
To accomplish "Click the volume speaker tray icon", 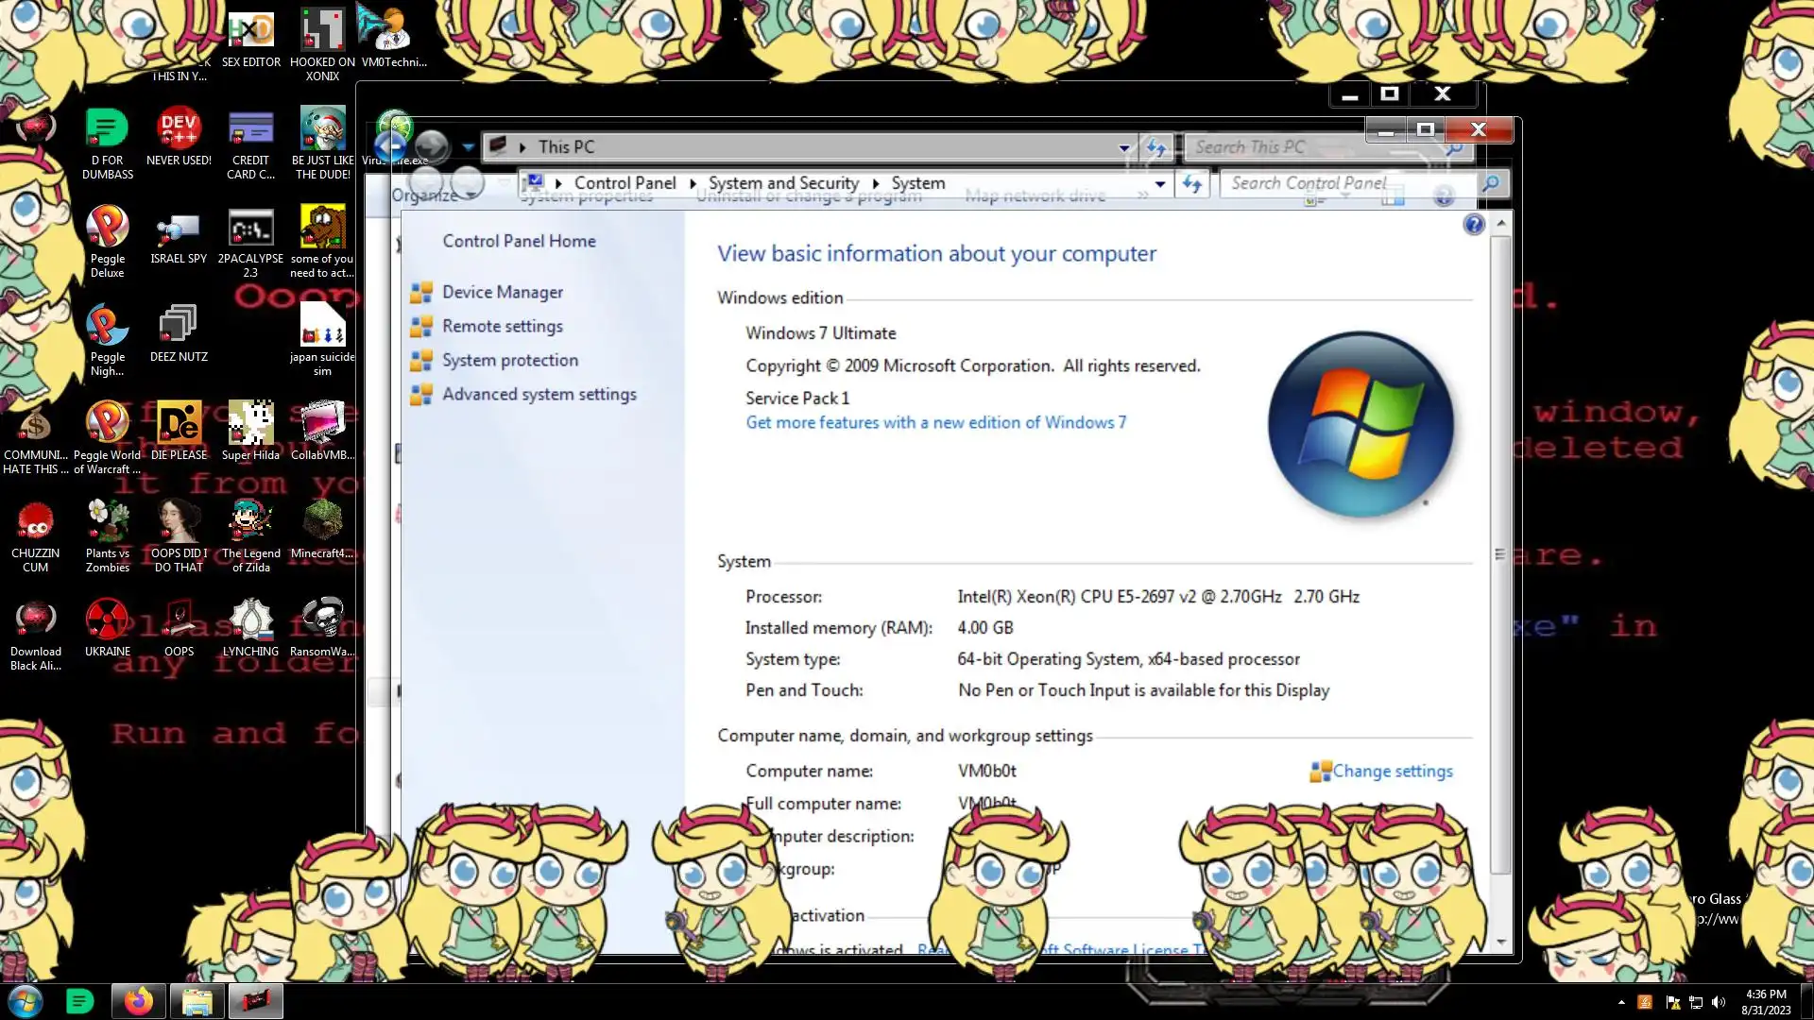I will [1719, 1003].
